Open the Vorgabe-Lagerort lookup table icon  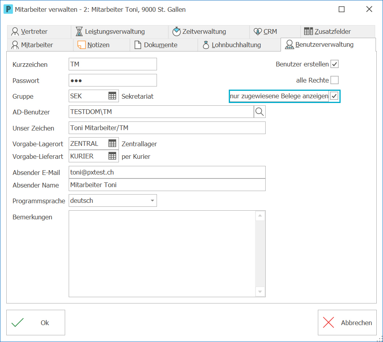tap(112, 143)
